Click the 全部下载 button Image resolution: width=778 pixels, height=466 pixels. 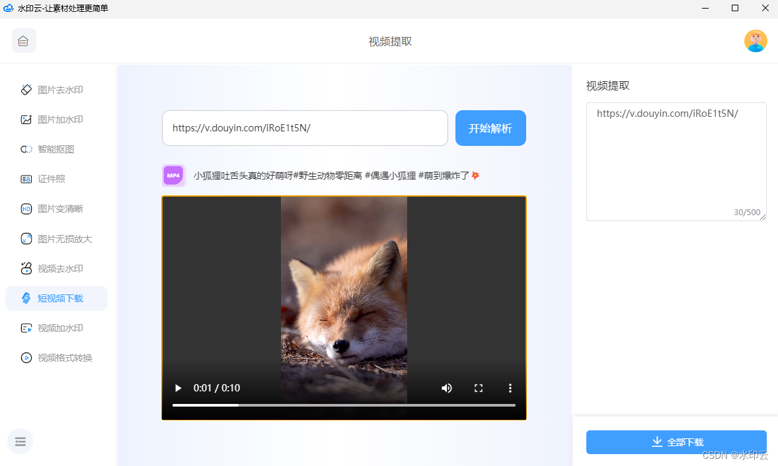click(676, 442)
